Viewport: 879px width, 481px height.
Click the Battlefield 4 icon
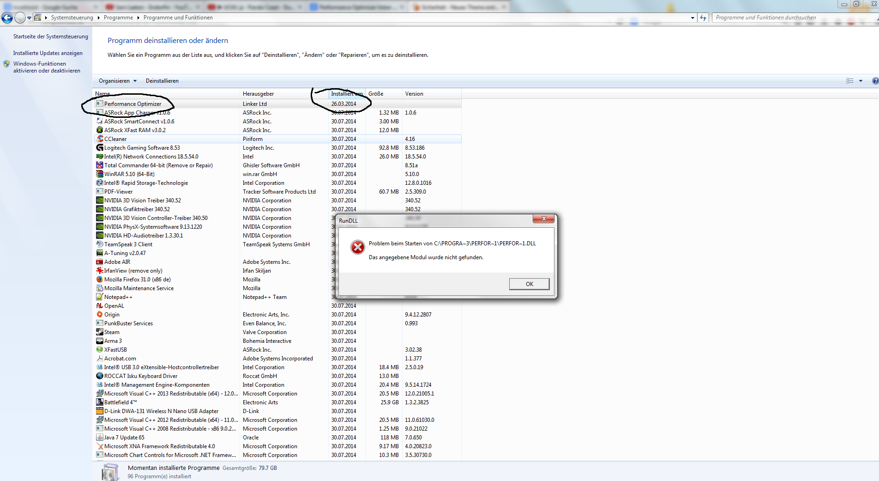[x=100, y=402]
